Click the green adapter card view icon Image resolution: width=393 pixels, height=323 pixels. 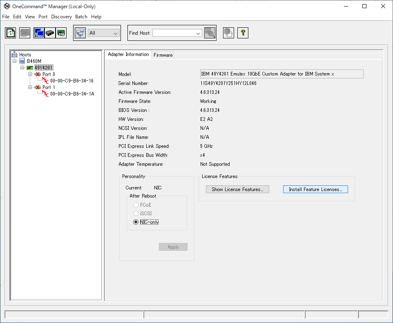[61, 33]
